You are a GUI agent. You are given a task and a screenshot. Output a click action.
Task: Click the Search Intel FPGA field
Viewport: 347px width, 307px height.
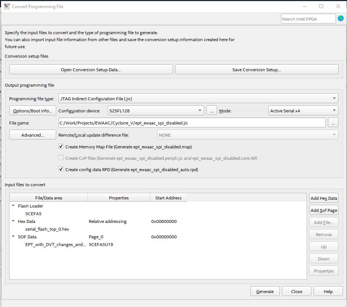[x=308, y=19]
